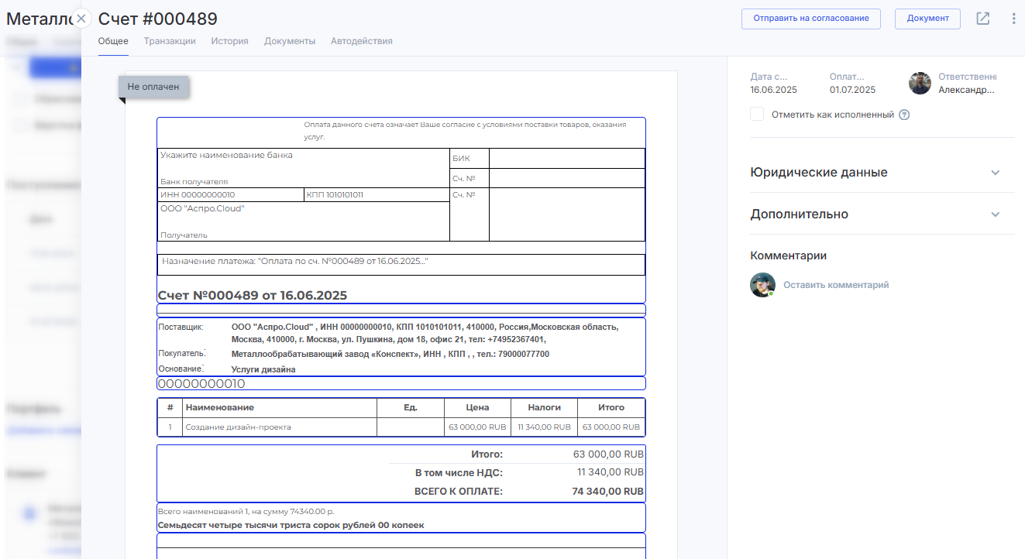Click payment due date 01.07.2025
The height and width of the screenshot is (559, 1025).
click(x=852, y=90)
